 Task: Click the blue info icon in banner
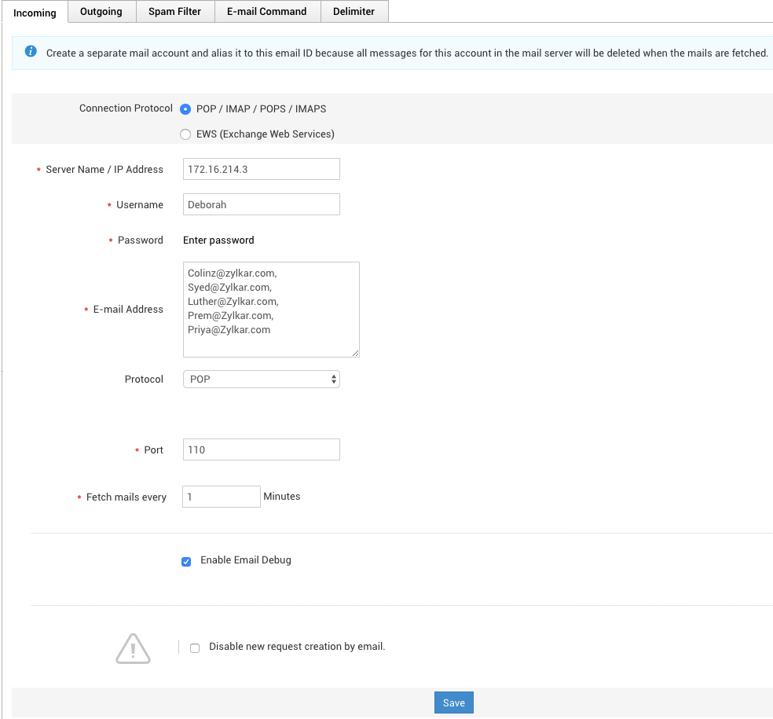point(31,52)
